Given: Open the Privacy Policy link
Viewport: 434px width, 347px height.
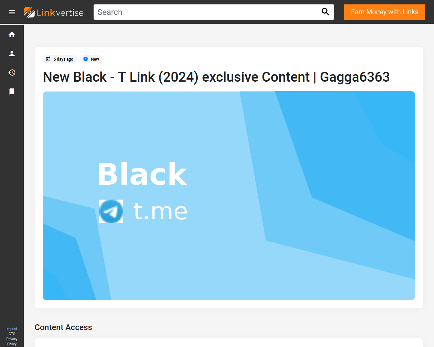Looking at the screenshot, I should 12,342.
